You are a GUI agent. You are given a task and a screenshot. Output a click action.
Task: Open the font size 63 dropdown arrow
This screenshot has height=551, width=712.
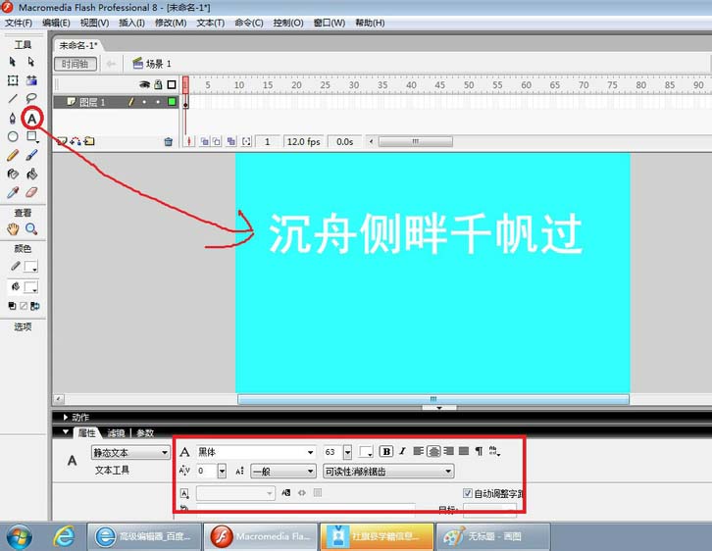(x=347, y=452)
